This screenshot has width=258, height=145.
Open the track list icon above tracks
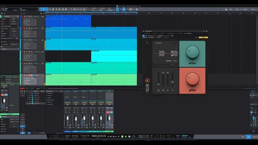(41, 13)
